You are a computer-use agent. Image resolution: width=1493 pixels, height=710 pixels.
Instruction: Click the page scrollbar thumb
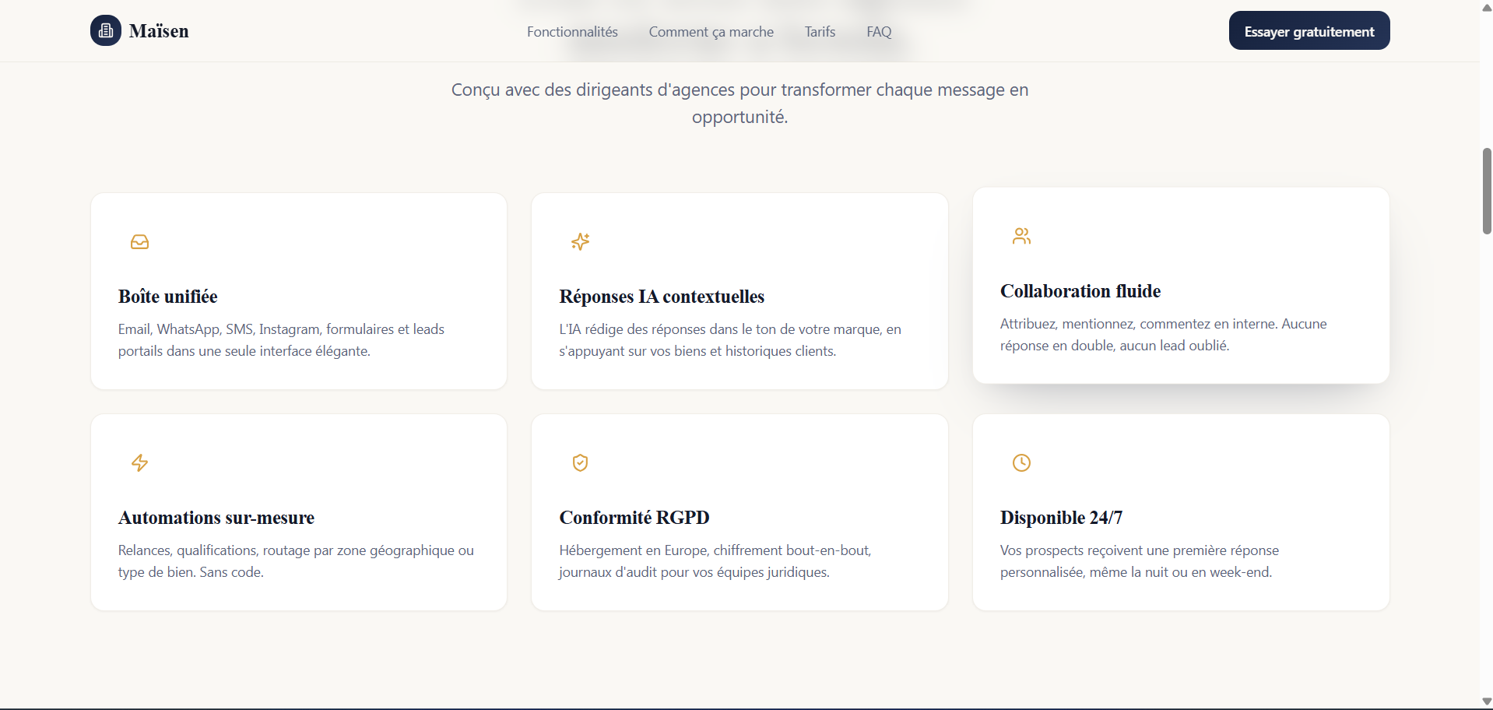(x=1487, y=191)
